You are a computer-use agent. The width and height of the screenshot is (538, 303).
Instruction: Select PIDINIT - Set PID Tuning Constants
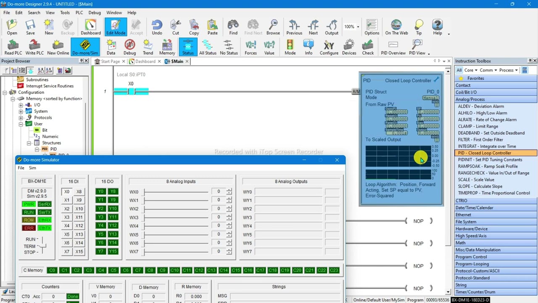pos(490,159)
